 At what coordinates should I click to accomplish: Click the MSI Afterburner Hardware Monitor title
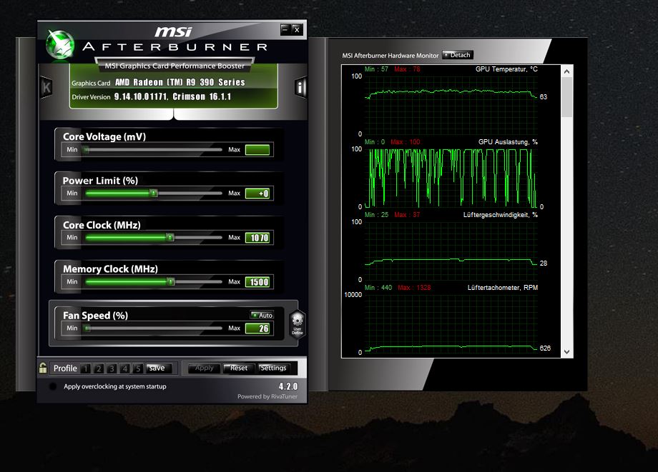click(391, 55)
